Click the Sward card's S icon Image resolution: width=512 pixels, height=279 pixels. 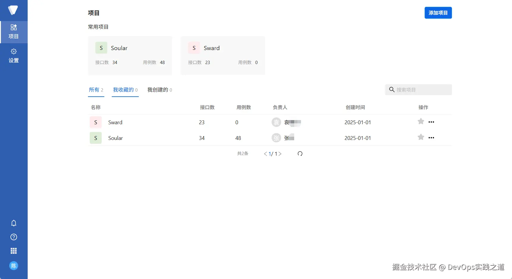(x=194, y=48)
